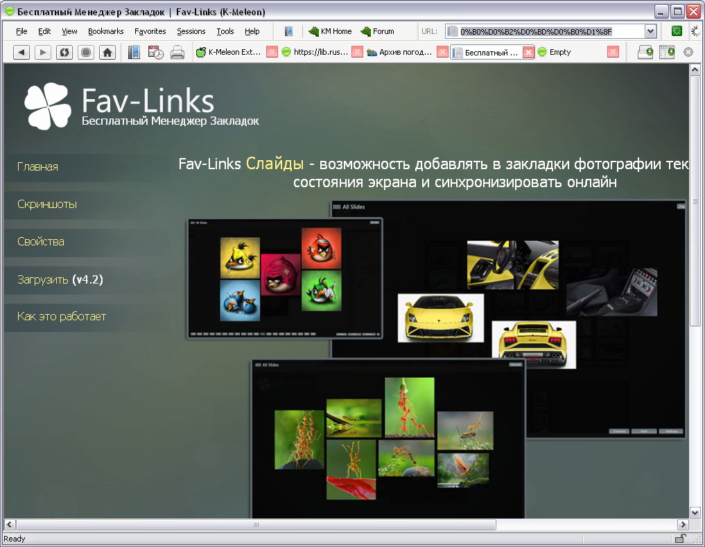This screenshot has width=705, height=547.
Task: Click the gray round close-tab button at toolbar end
Action: (688, 52)
